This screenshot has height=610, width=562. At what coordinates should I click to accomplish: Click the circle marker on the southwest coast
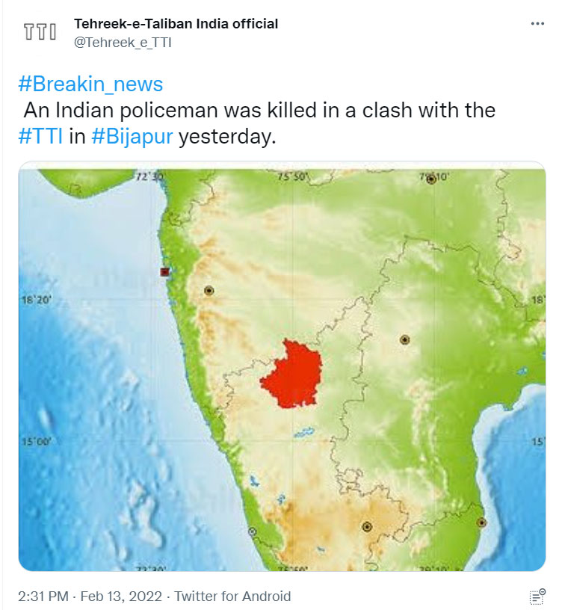(x=253, y=532)
